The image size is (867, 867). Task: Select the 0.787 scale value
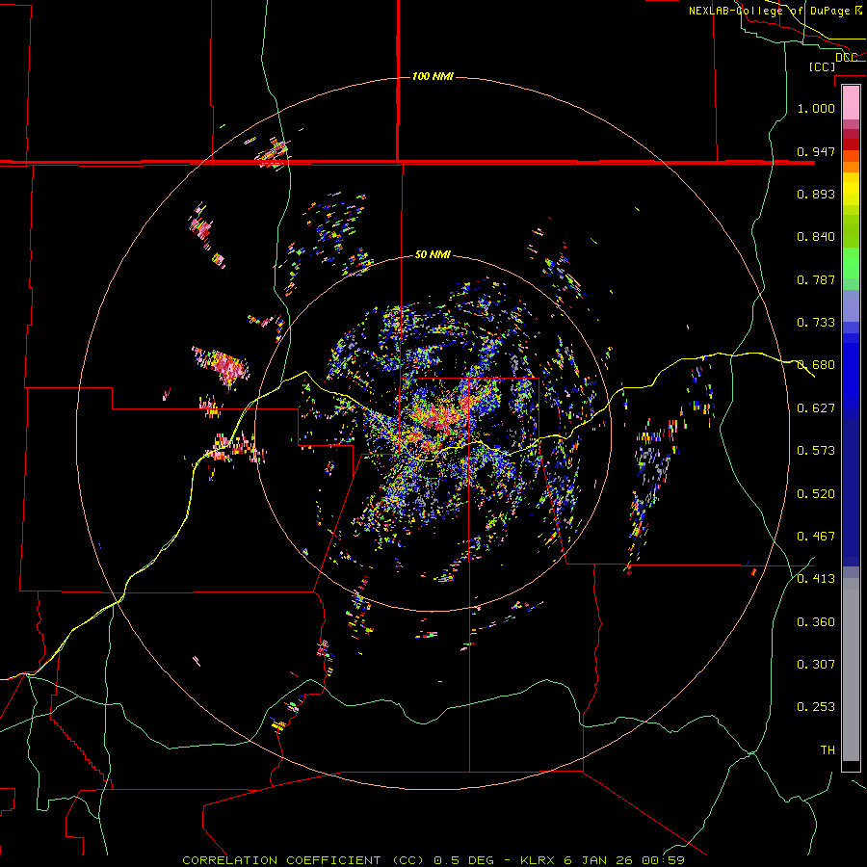tap(816, 279)
